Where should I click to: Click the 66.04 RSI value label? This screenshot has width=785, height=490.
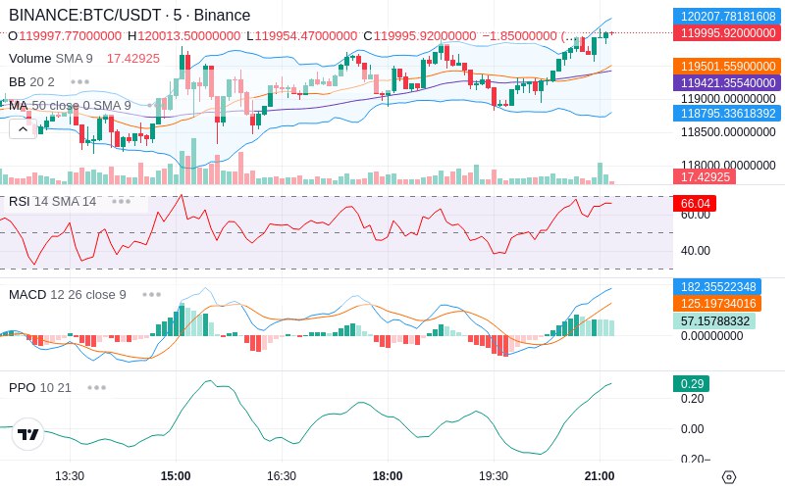695,204
